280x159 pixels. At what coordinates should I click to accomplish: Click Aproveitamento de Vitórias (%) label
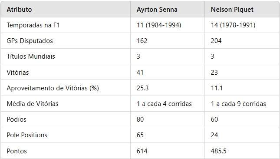pyautogui.click(x=53, y=88)
